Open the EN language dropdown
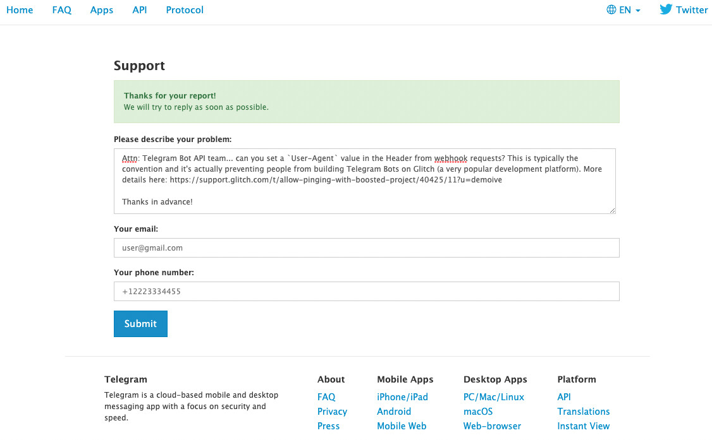 click(x=623, y=10)
